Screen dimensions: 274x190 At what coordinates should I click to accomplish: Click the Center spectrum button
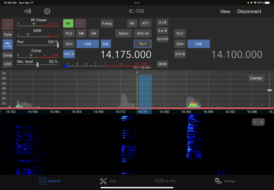coord(256,78)
